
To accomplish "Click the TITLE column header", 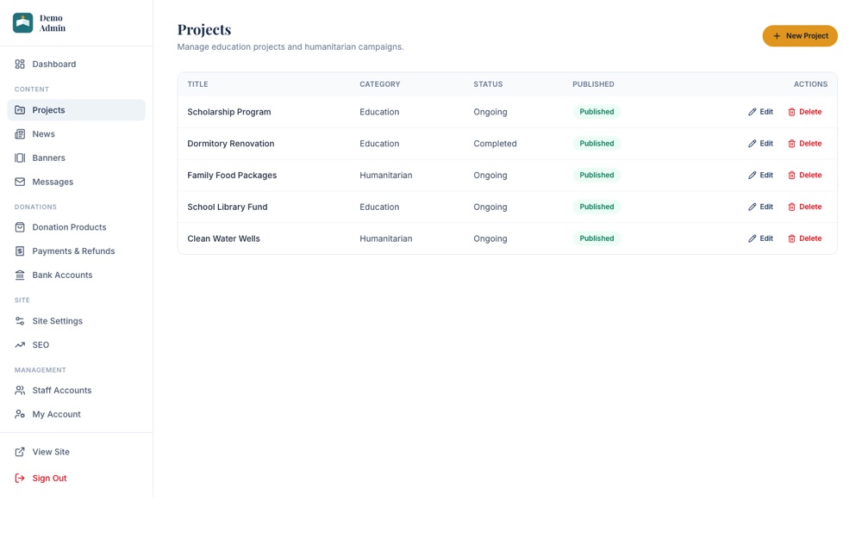I will tap(198, 84).
